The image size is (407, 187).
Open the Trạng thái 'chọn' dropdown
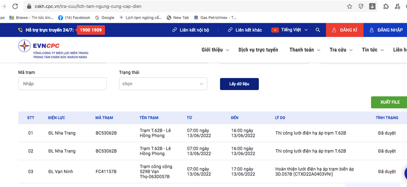(163, 84)
